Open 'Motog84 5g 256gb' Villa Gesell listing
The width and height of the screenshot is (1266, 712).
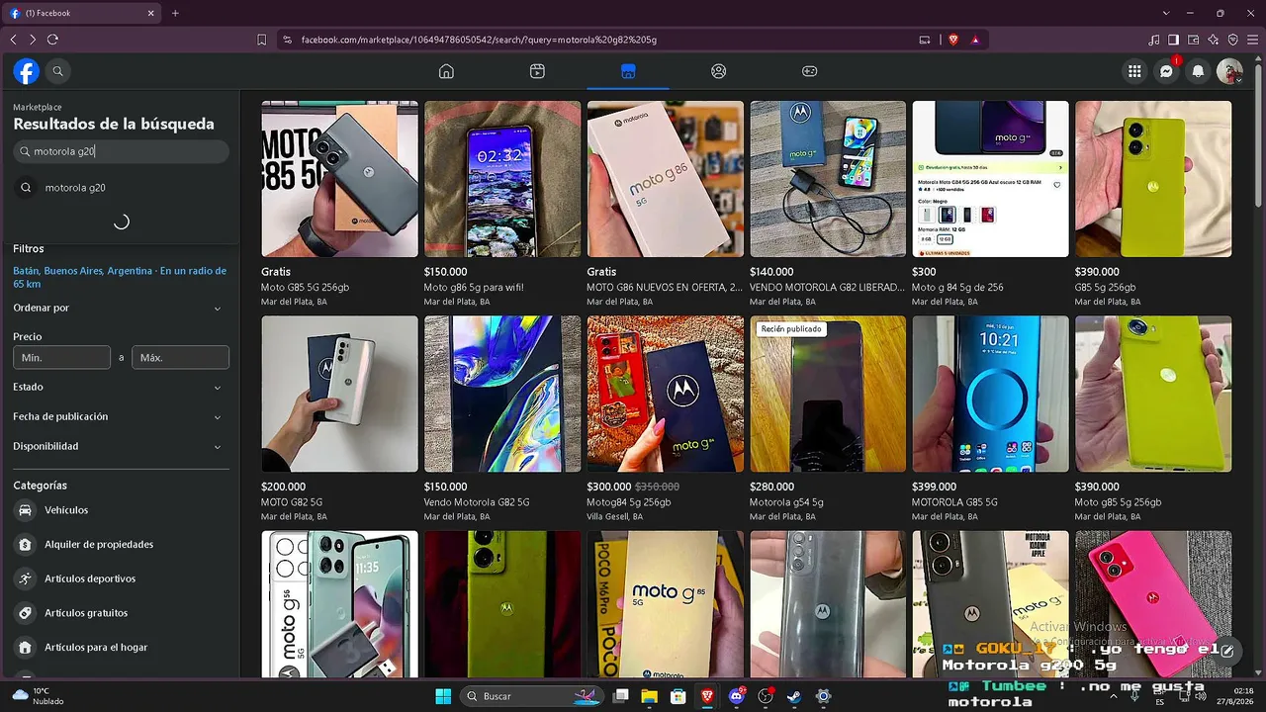click(666, 419)
